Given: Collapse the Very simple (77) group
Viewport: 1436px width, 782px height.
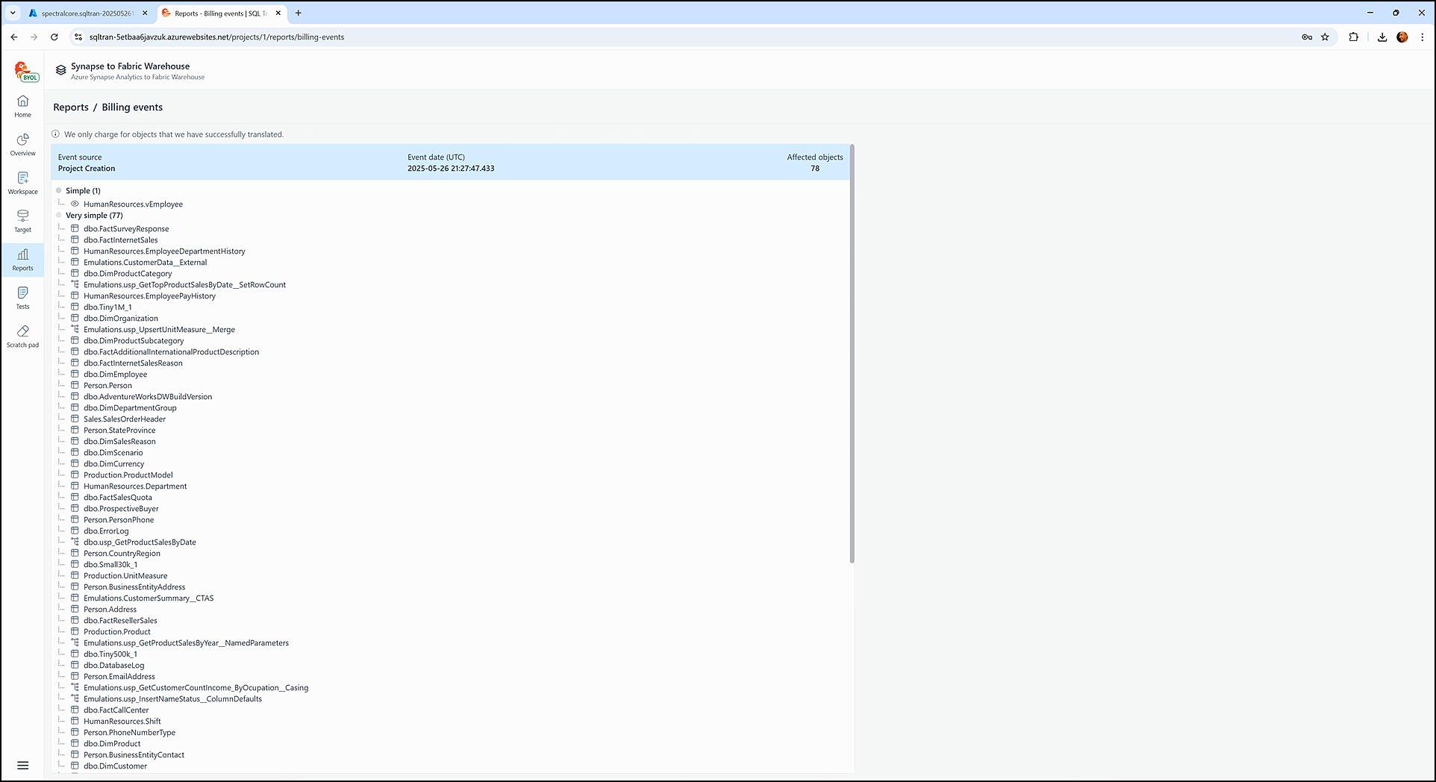Looking at the screenshot, I should click(59, 216).
